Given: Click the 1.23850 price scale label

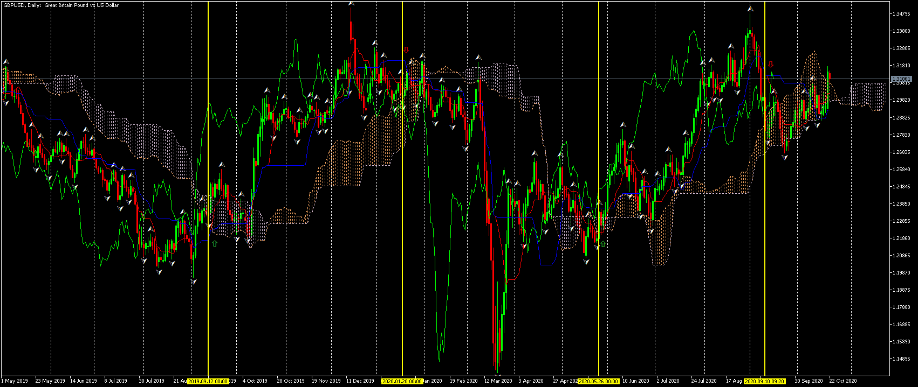Looking at the screenshot, I should (x=901, y=204).
